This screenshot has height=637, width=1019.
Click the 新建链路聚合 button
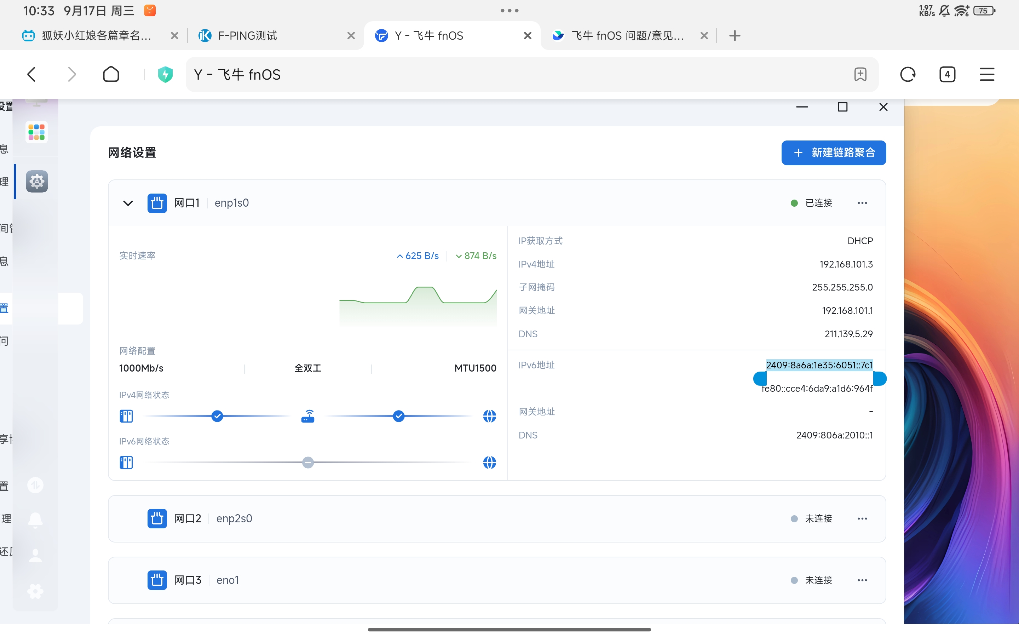point(833,153)
